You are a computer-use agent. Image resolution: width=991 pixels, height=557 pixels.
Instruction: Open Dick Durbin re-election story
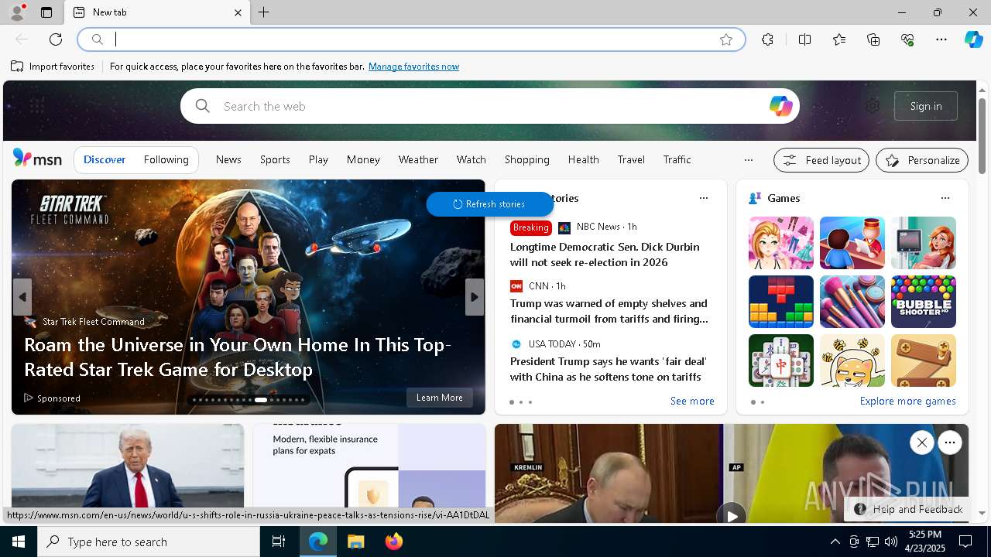tap(605, 255)
